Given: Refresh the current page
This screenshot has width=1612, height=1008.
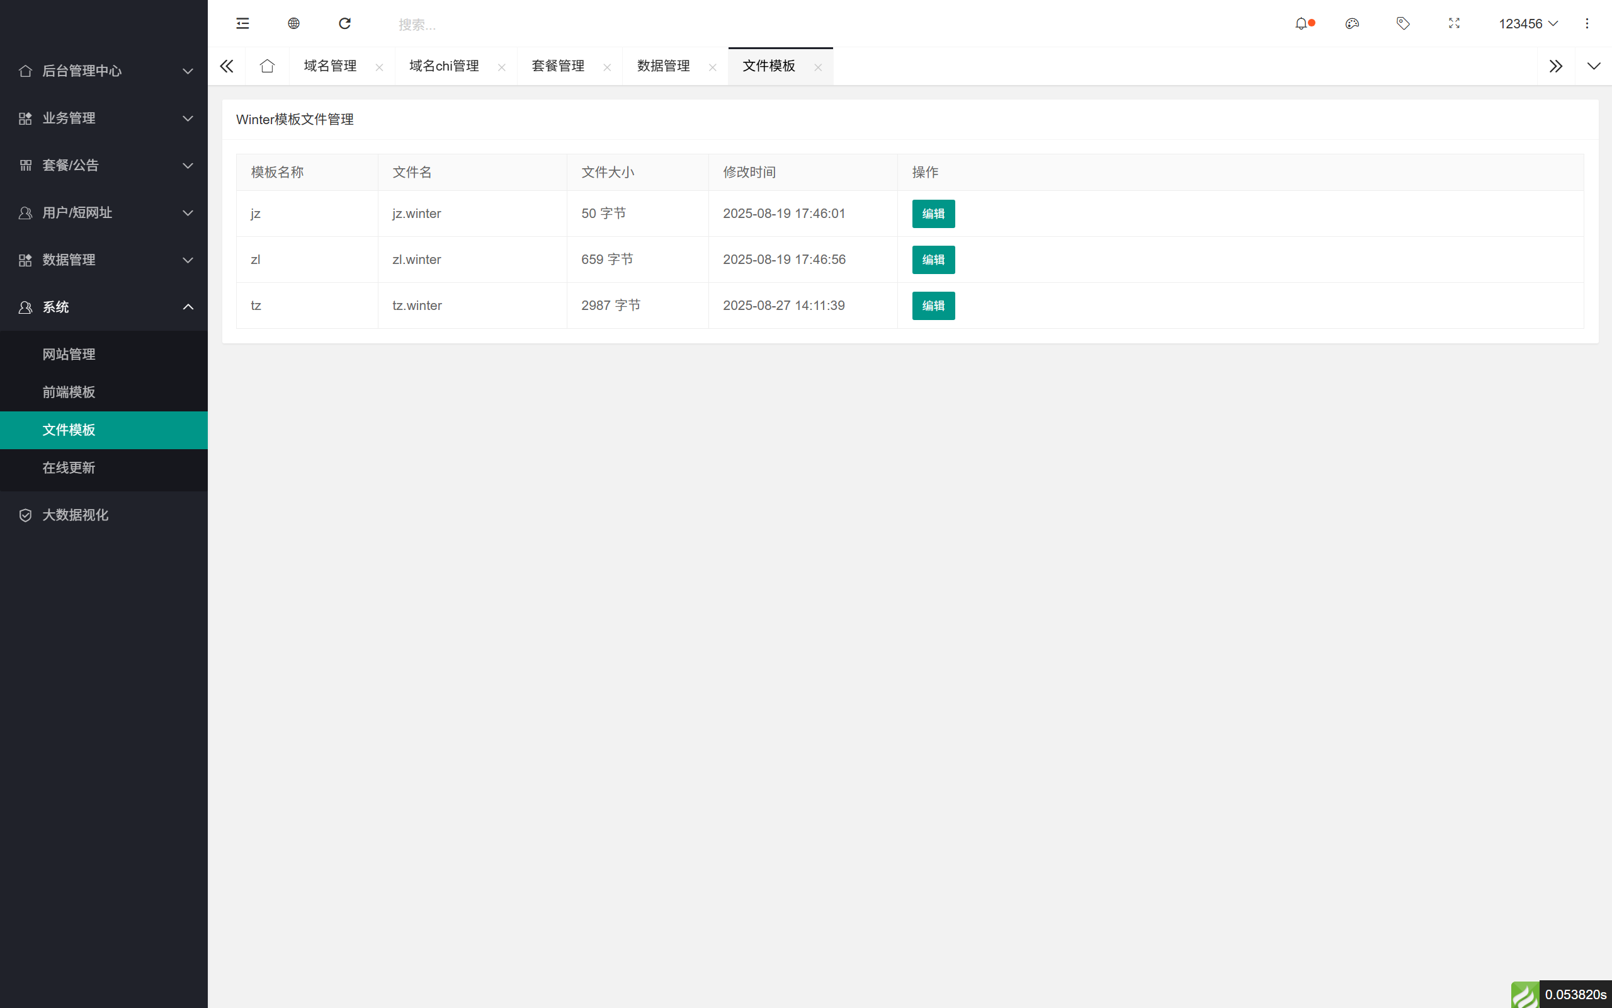Looking at the screenshot, I should (344, 23).
